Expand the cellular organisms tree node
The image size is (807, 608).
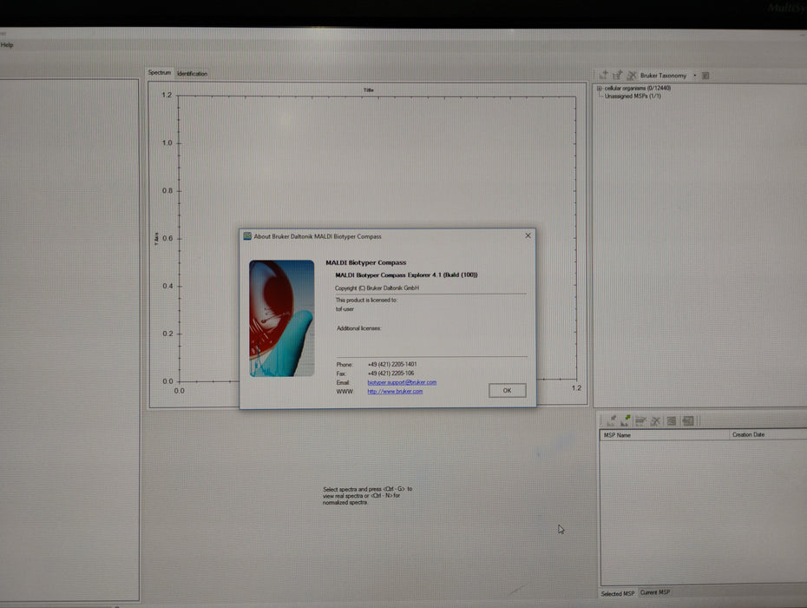[599, 89]
